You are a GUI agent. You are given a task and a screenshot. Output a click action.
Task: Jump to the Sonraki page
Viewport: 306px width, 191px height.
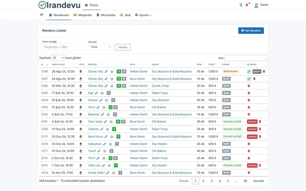259,181
